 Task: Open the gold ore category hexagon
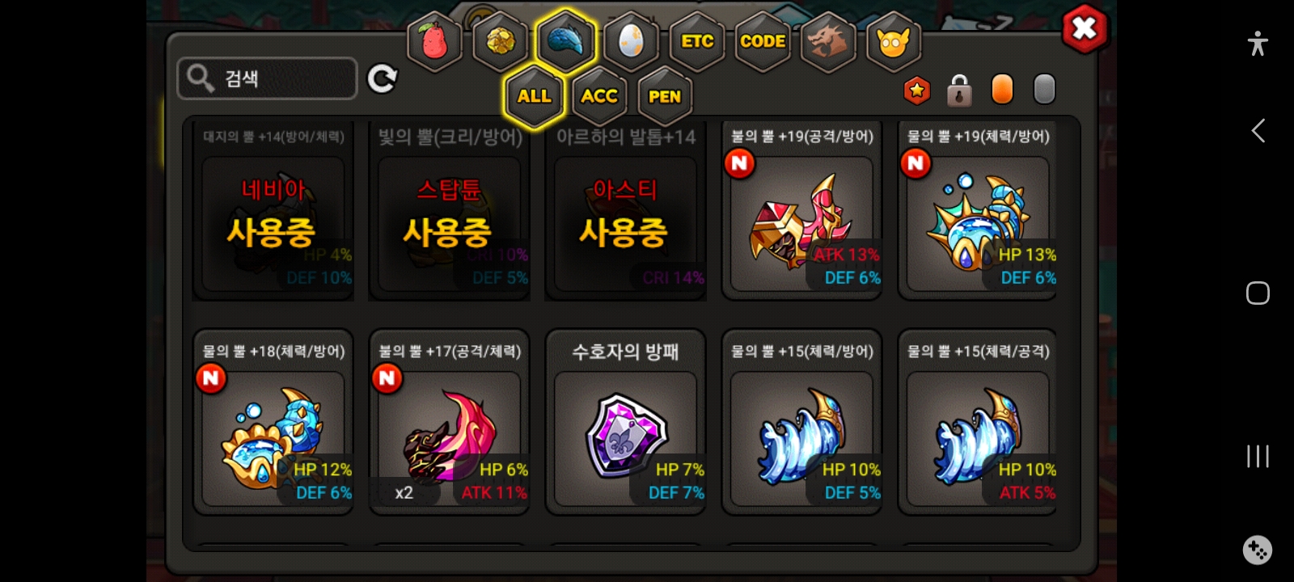click(500, 40)
